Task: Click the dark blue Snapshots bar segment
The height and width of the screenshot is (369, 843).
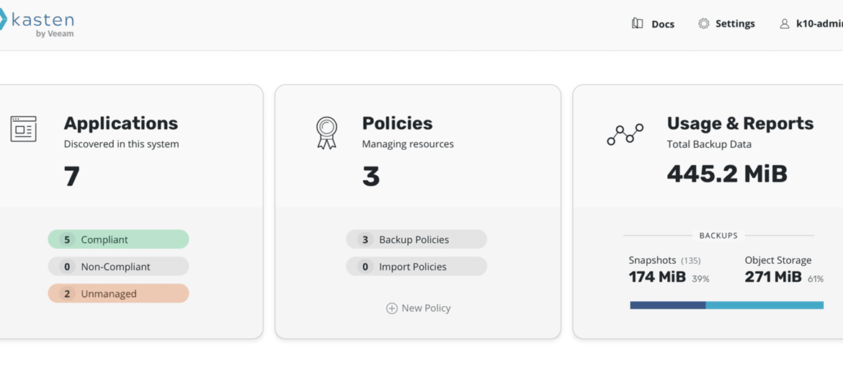Action: (667, 305)
